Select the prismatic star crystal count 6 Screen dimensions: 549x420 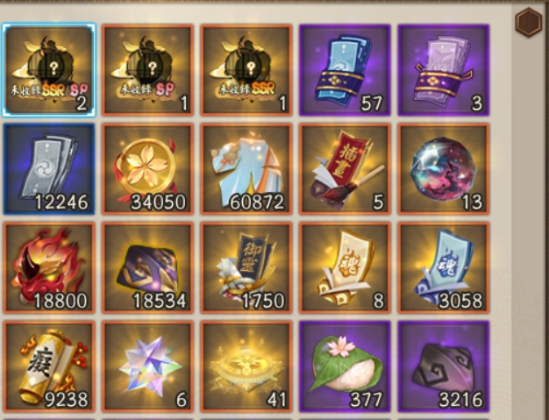point(147,367)
